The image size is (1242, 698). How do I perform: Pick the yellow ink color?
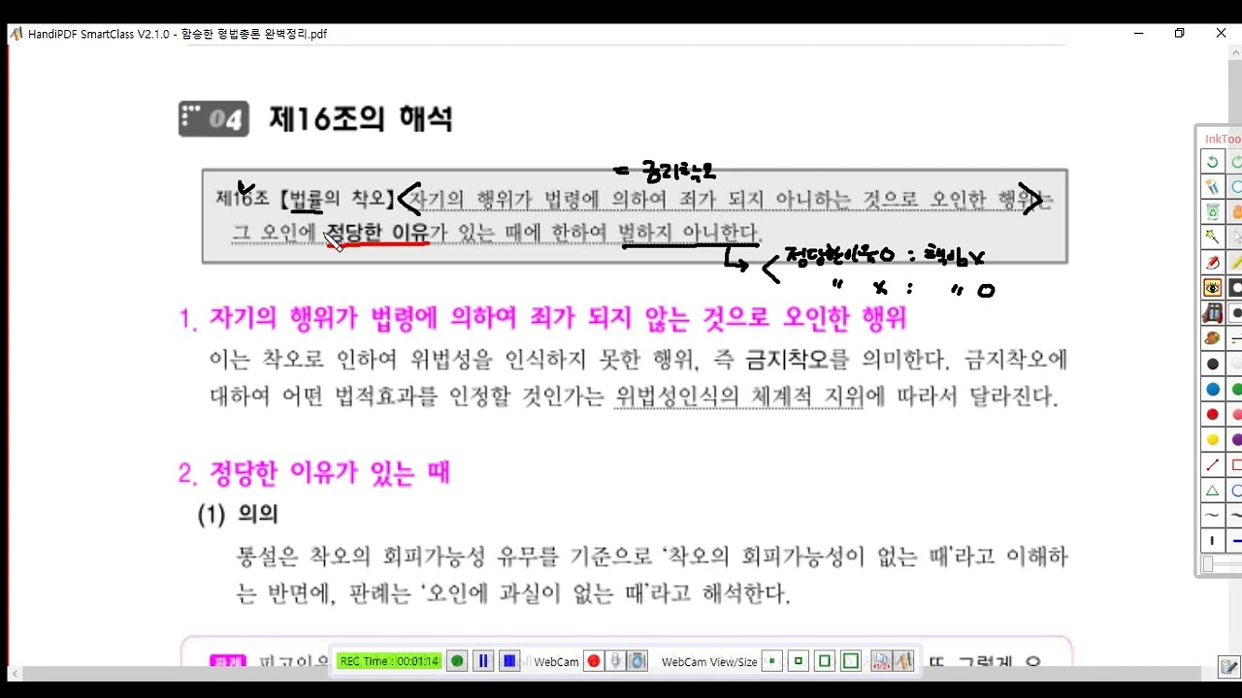tap(1212, 439)
